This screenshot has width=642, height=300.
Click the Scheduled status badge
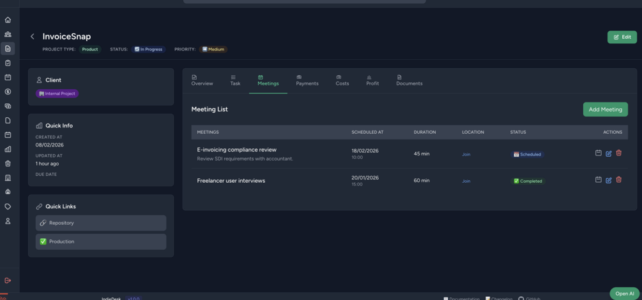pos(528,154)
